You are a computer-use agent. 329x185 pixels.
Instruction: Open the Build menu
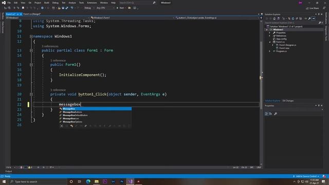pos(47,3)
